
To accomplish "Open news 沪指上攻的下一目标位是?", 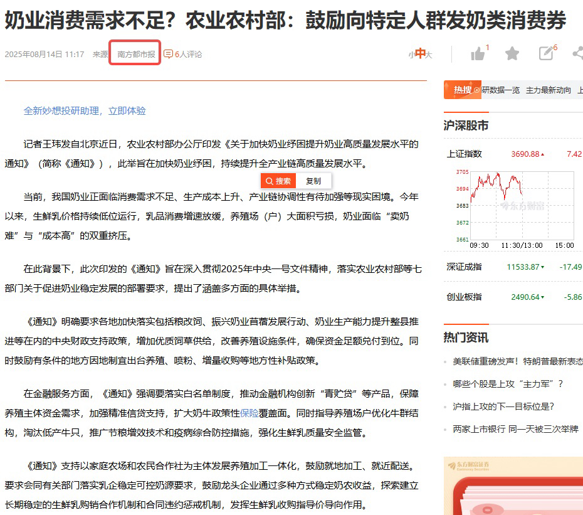I will [503, 406].
